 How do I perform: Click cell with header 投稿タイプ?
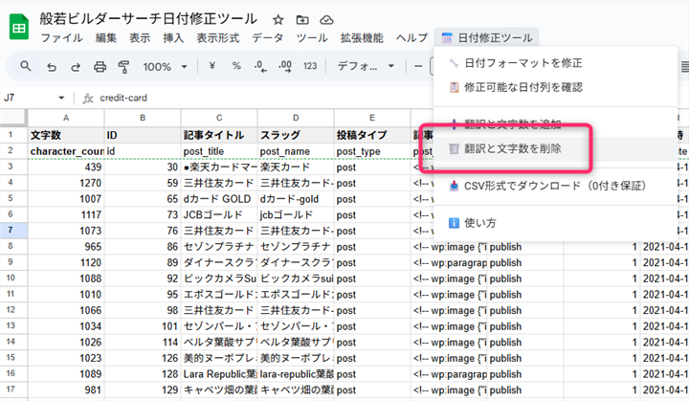371,135
